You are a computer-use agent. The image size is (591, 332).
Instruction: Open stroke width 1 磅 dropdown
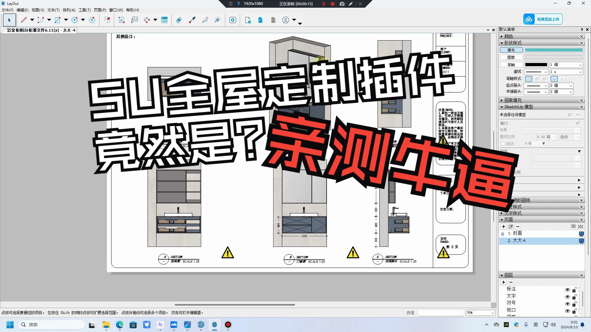coord(566,65)
